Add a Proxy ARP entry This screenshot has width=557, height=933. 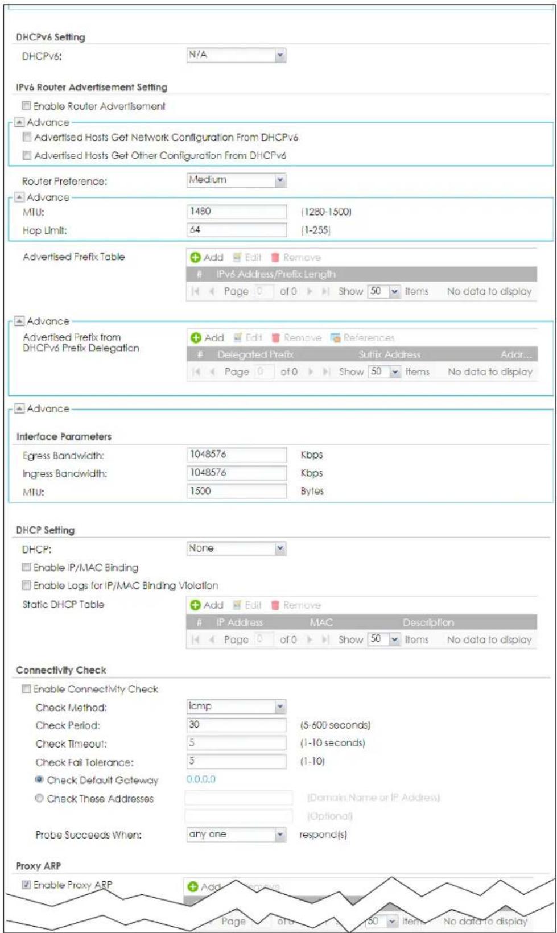point(204,886)
